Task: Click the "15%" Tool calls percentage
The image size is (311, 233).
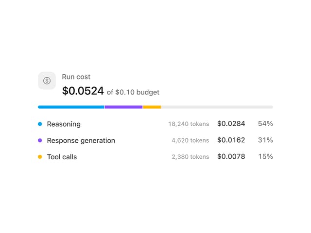Action: click(266, 156)
